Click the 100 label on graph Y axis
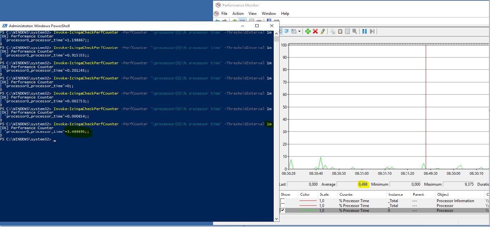Screen dimensions: 490x227 click(284, 45)
